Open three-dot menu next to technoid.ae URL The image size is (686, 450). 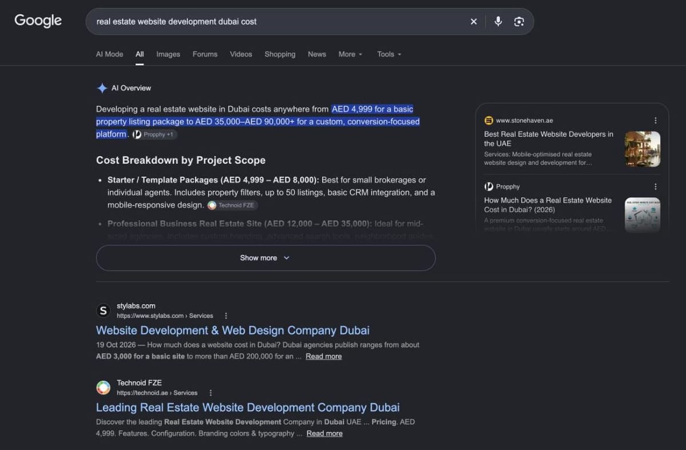tap(210, 393)
